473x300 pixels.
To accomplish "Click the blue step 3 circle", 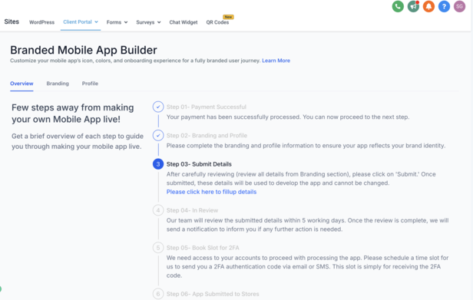I will pos(158,164).
